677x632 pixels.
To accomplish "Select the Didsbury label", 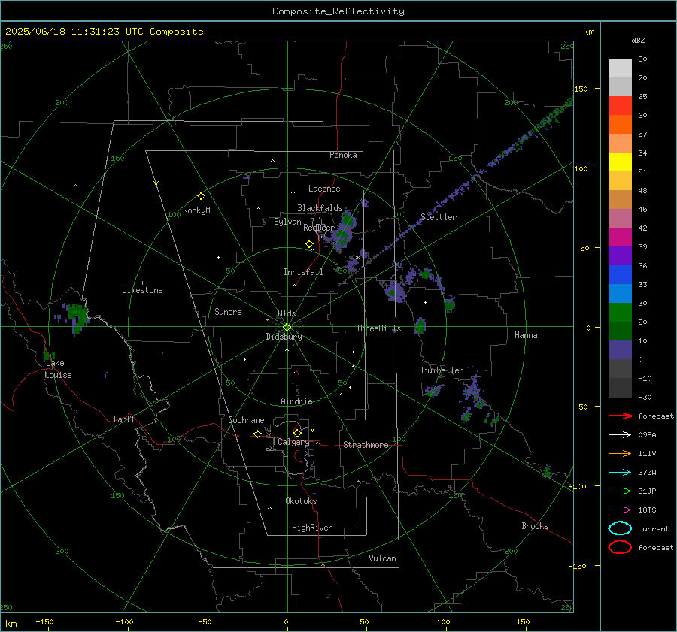I will coord(284,337).
